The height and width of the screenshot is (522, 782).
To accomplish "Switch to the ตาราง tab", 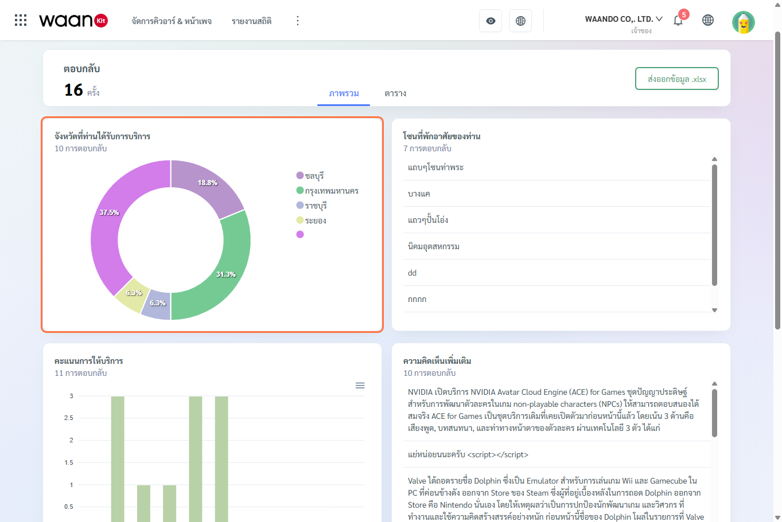I will [x=395, y=93].
